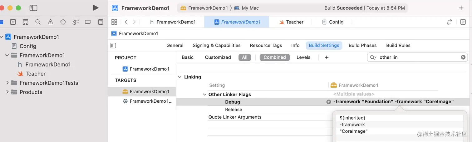
Task: Add a build setting with plus
Action: 327,57
